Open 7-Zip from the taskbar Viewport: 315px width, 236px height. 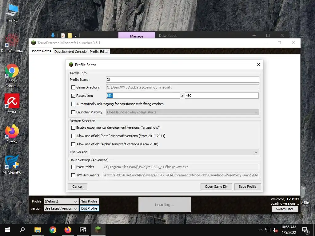point(83,230)
